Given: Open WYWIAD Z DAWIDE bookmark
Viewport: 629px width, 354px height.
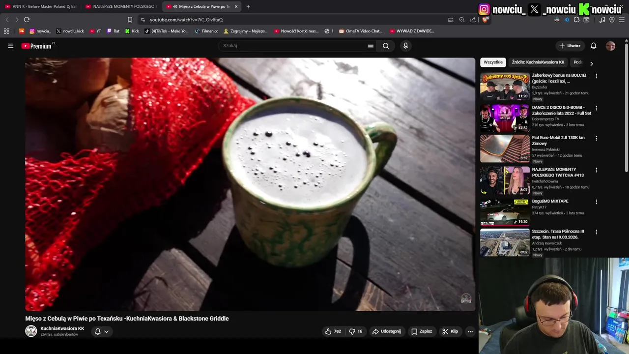Looking at the screenshot, I should (x=412, y=31).
